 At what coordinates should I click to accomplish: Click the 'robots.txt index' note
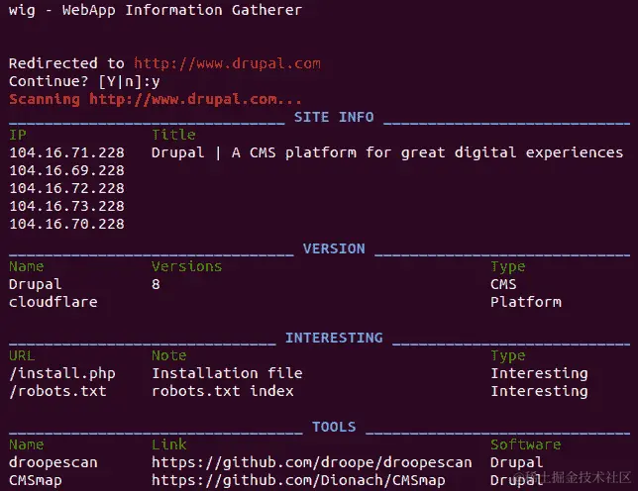[223, 391]
